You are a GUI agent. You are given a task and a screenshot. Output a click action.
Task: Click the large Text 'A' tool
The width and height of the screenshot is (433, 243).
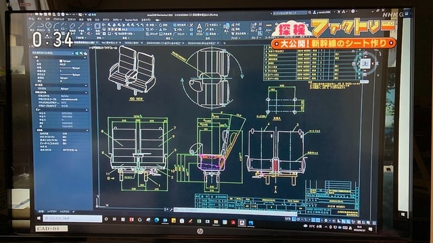click(x=199, y=27)
